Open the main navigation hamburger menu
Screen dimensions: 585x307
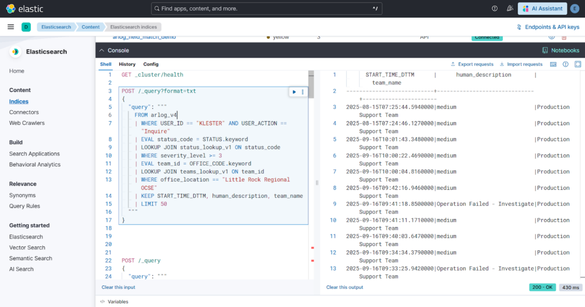pos(11,27)
